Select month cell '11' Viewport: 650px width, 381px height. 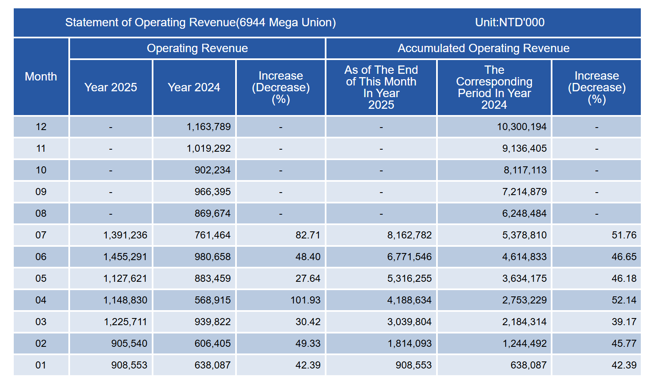tap(41, 148)
